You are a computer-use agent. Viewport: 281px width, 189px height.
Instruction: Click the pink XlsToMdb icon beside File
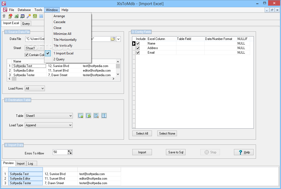tap(5, 10)
